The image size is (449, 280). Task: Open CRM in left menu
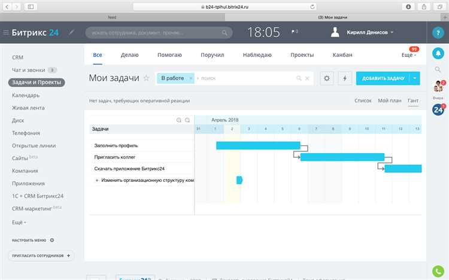(17, 57)
